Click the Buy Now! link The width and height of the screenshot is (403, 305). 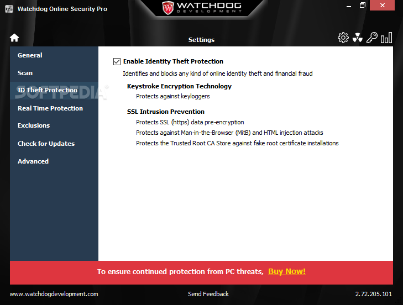(x=287, y=271)
